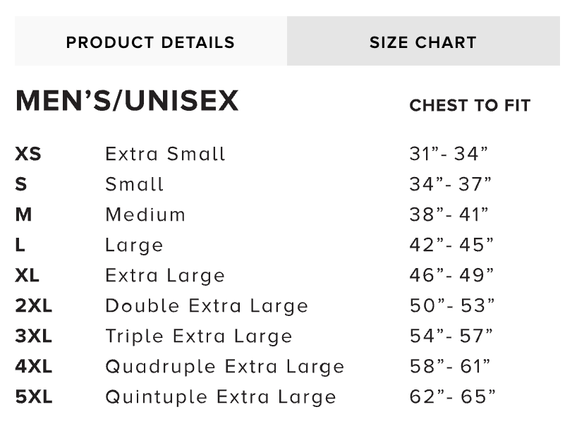Click the 54"- 57" chest range
Image resolution: width=584 pixels, height=424 pixels.
(452, 337)
